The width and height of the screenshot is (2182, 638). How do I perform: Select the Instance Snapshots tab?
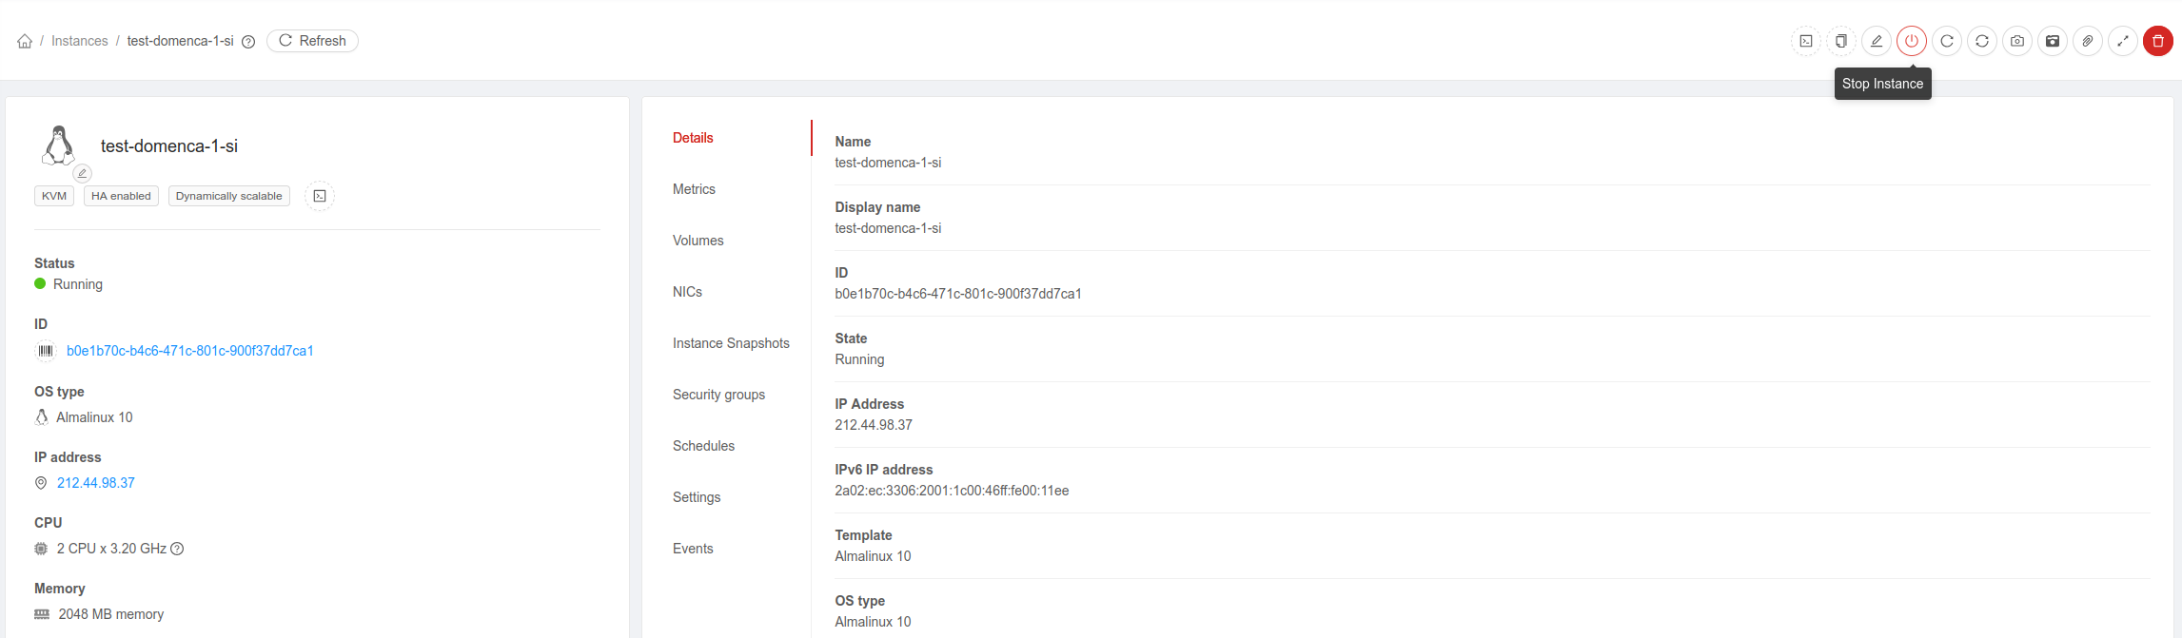click(730, 343)
